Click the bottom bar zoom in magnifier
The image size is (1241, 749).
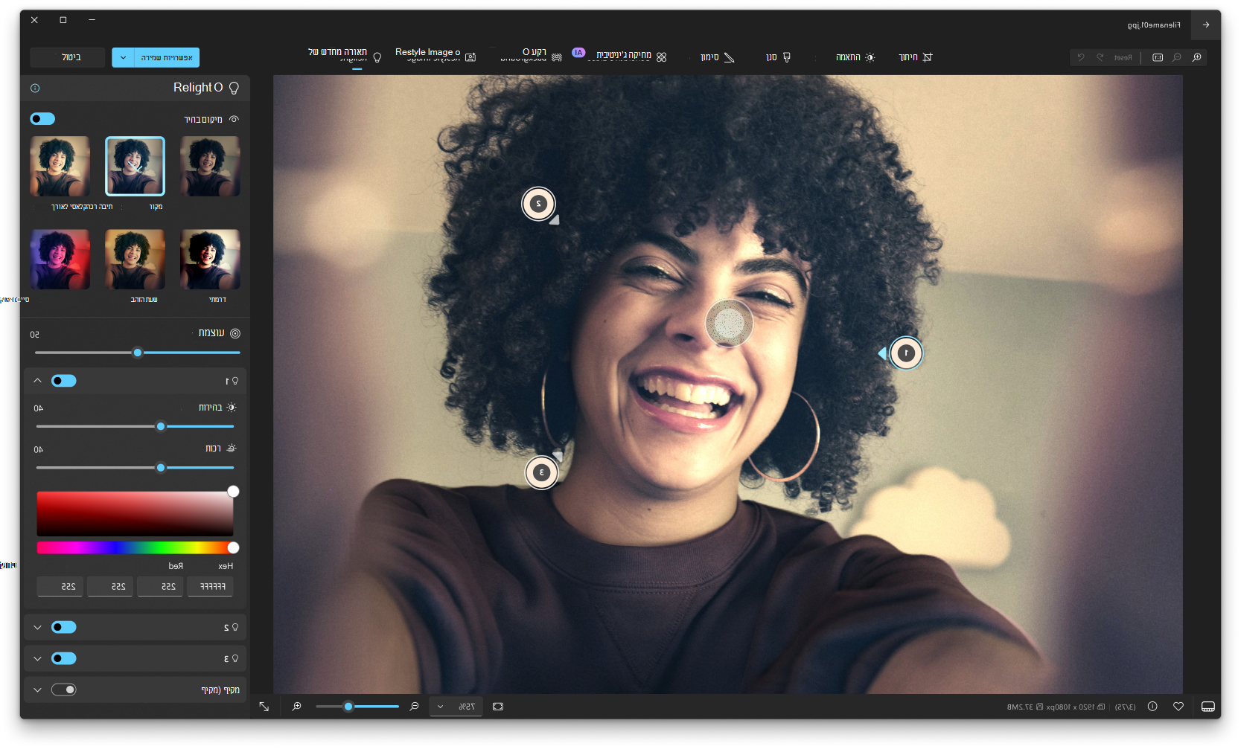pyautogui.click(x=296, y=707)
